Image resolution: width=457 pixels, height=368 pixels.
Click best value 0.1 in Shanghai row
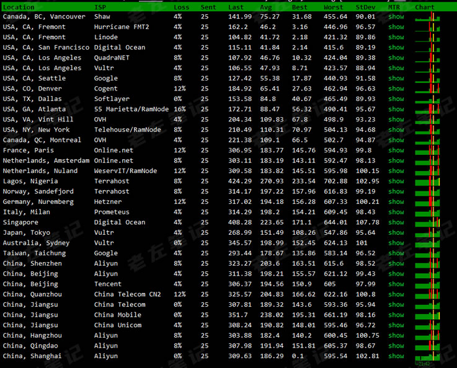point(298,356)
